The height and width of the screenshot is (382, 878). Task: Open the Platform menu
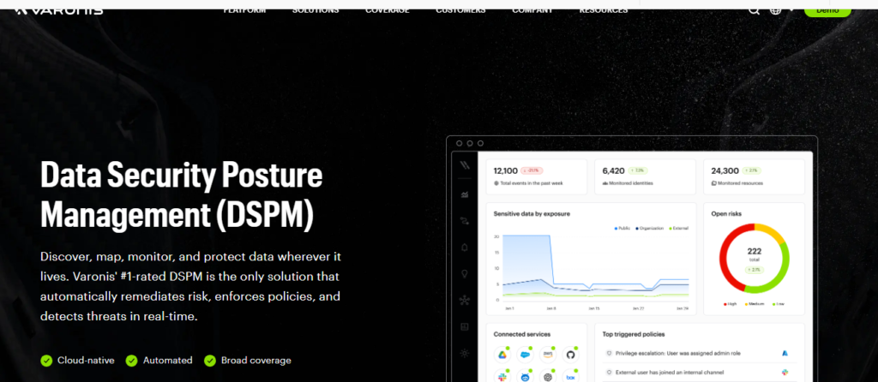(x=244, y=10)
